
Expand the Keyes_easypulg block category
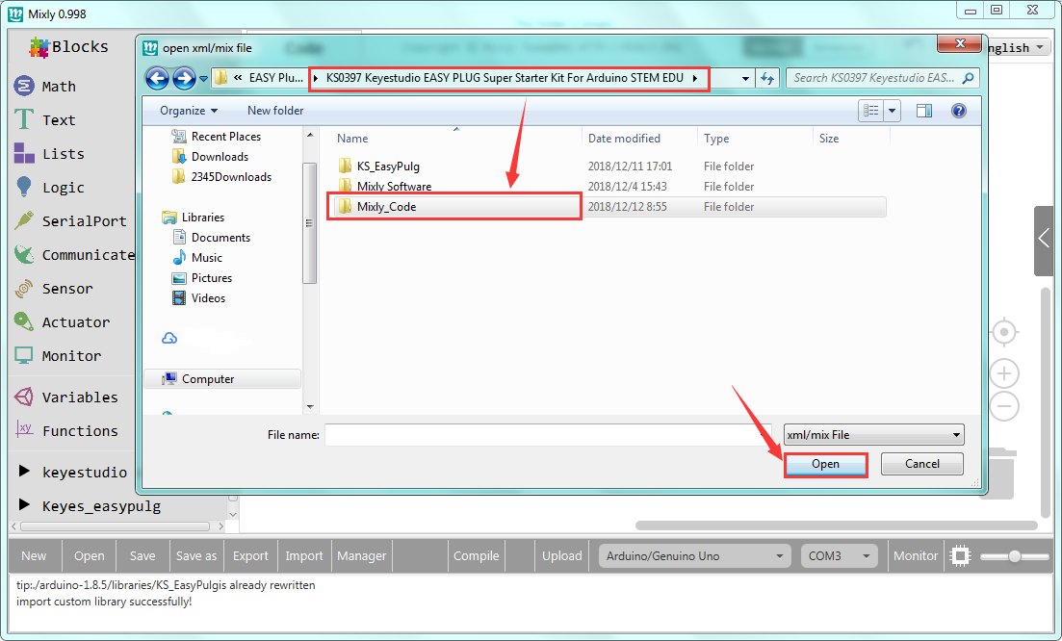pyautogui.click(x=24, y=504)
